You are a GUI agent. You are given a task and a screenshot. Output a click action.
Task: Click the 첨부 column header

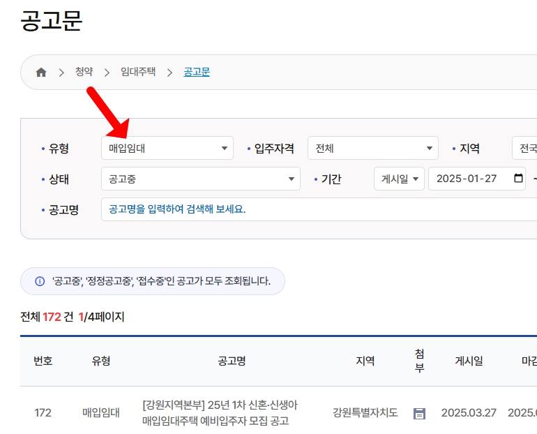[x=420, y=361]
